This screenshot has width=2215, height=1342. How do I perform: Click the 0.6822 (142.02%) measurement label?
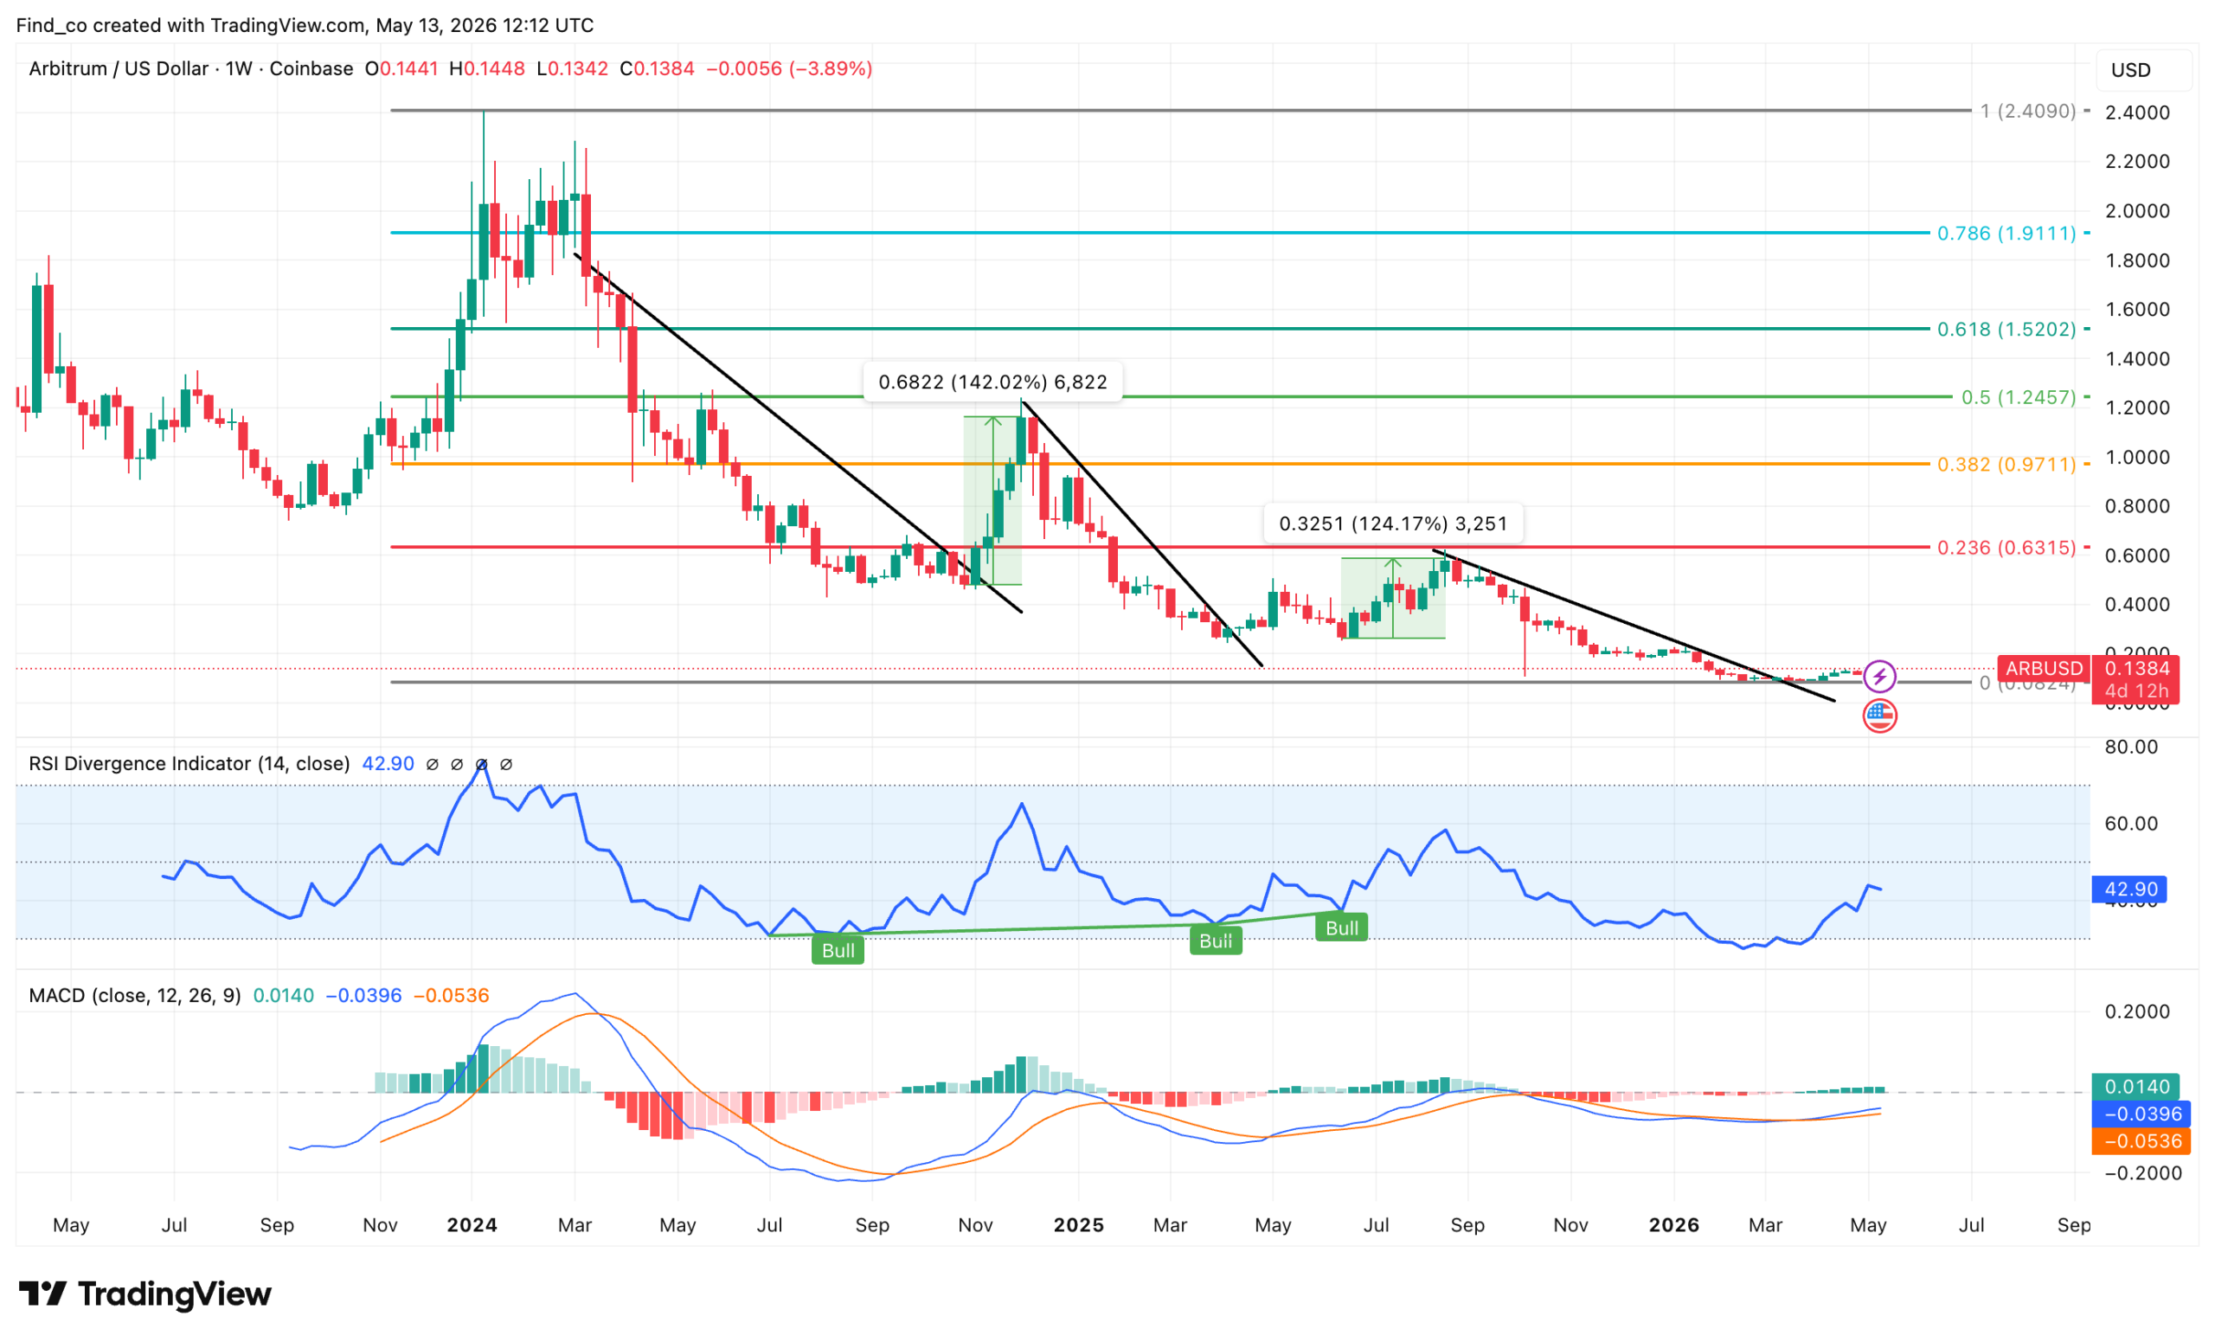tap(992, 382)
